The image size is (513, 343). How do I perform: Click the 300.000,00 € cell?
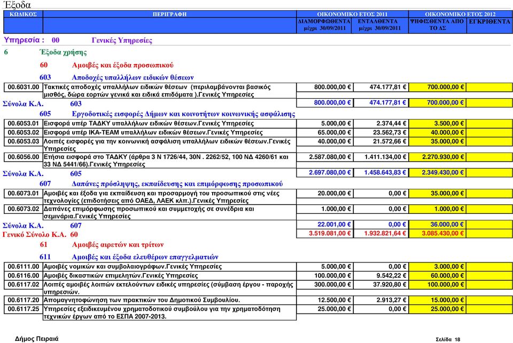click(x=324, y=284)
